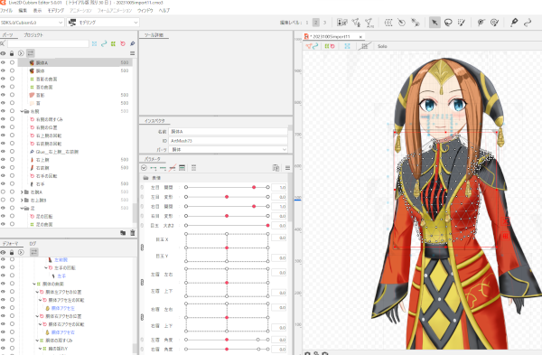Open the texture atlas edit icon
The height and width of the screenshot is (355, 542).
click(341, 23)
